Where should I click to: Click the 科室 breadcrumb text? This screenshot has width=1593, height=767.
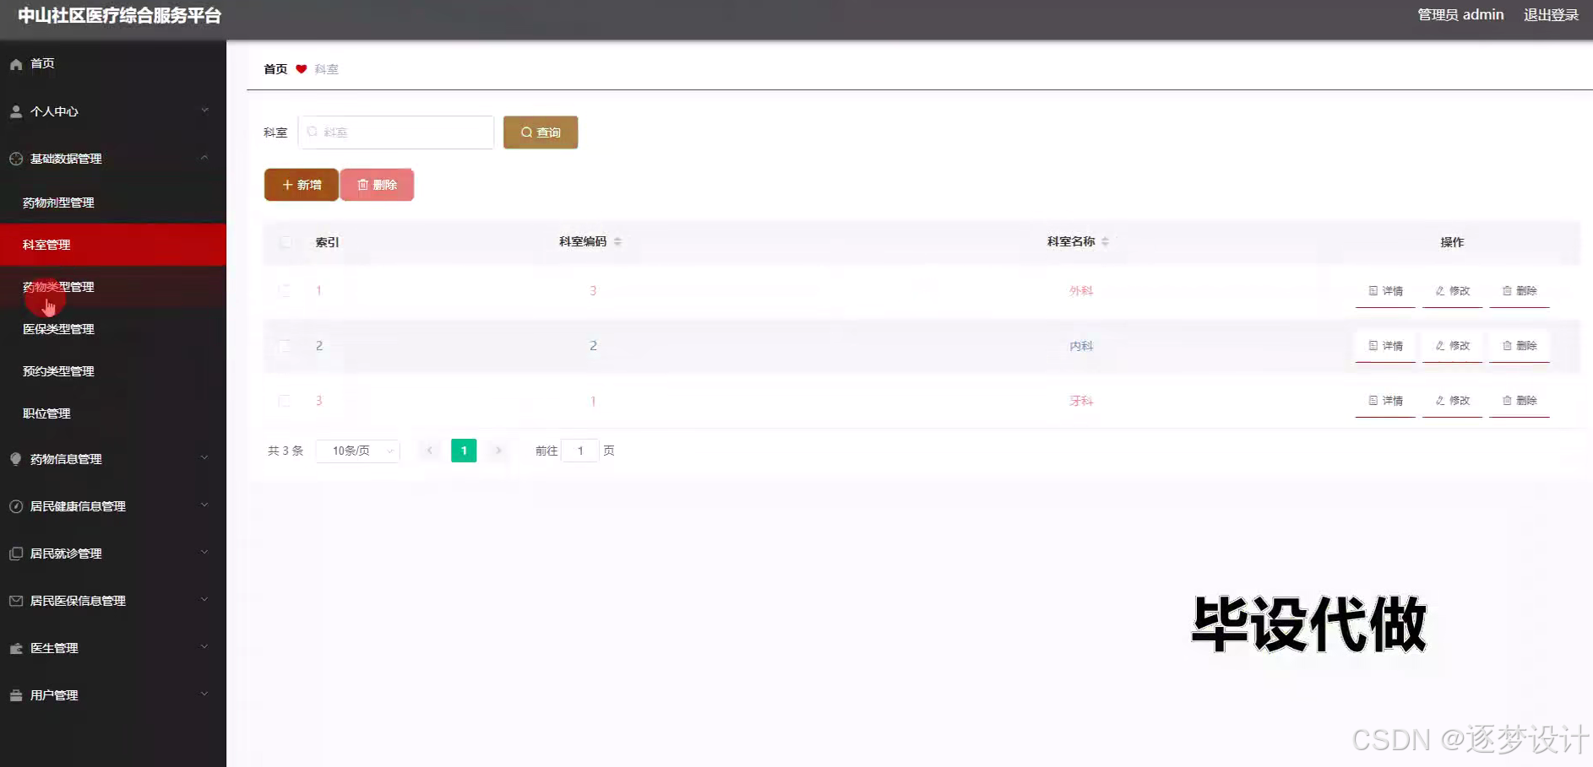[x=326, y=69]
